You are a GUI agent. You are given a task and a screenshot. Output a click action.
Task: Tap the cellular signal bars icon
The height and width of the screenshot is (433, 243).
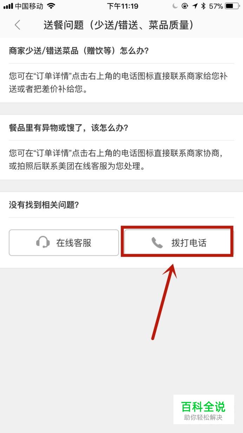coord(8,6)
